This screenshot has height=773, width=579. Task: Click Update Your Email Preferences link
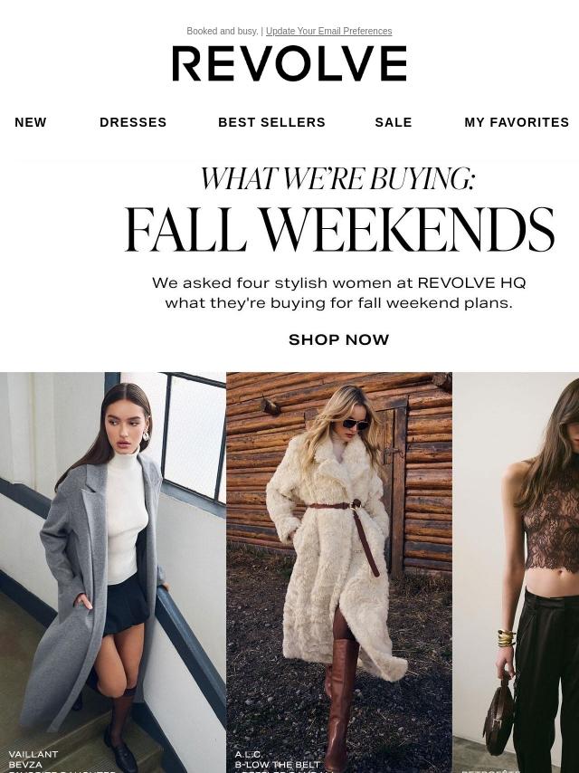[328, 31]
